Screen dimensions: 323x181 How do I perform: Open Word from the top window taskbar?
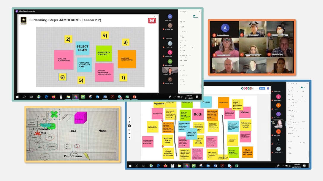tap(105, 97)
